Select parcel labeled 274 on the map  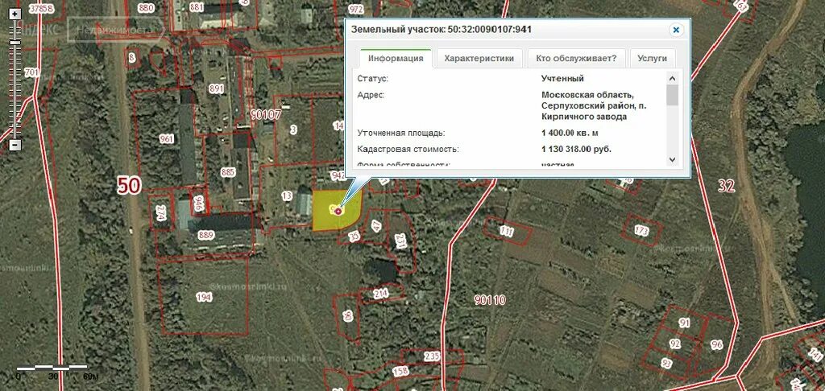click(x=161, y=213)
